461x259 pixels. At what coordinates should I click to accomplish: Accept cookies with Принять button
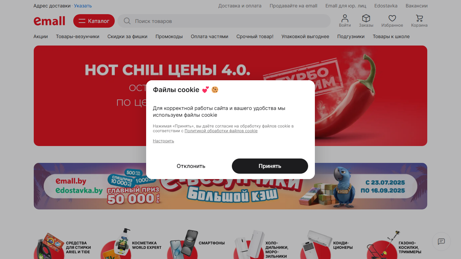pyautogui.click(x=270, y=166)
